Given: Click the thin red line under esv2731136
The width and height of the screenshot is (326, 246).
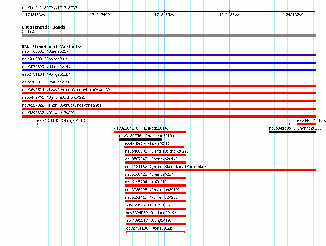Looking at the screenshot, I should [x=156, y=232].
